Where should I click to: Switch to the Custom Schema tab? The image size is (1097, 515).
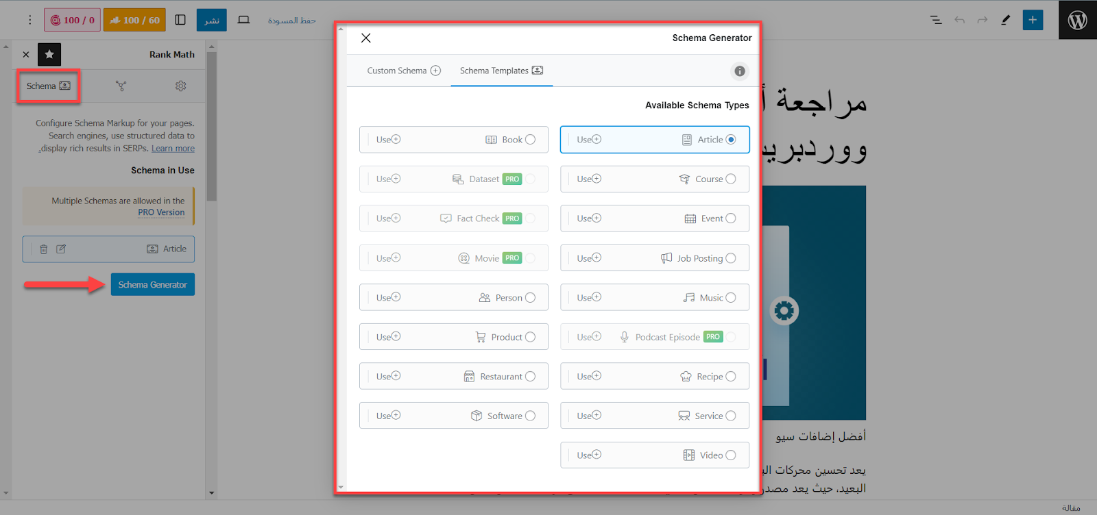click(404, 71)
